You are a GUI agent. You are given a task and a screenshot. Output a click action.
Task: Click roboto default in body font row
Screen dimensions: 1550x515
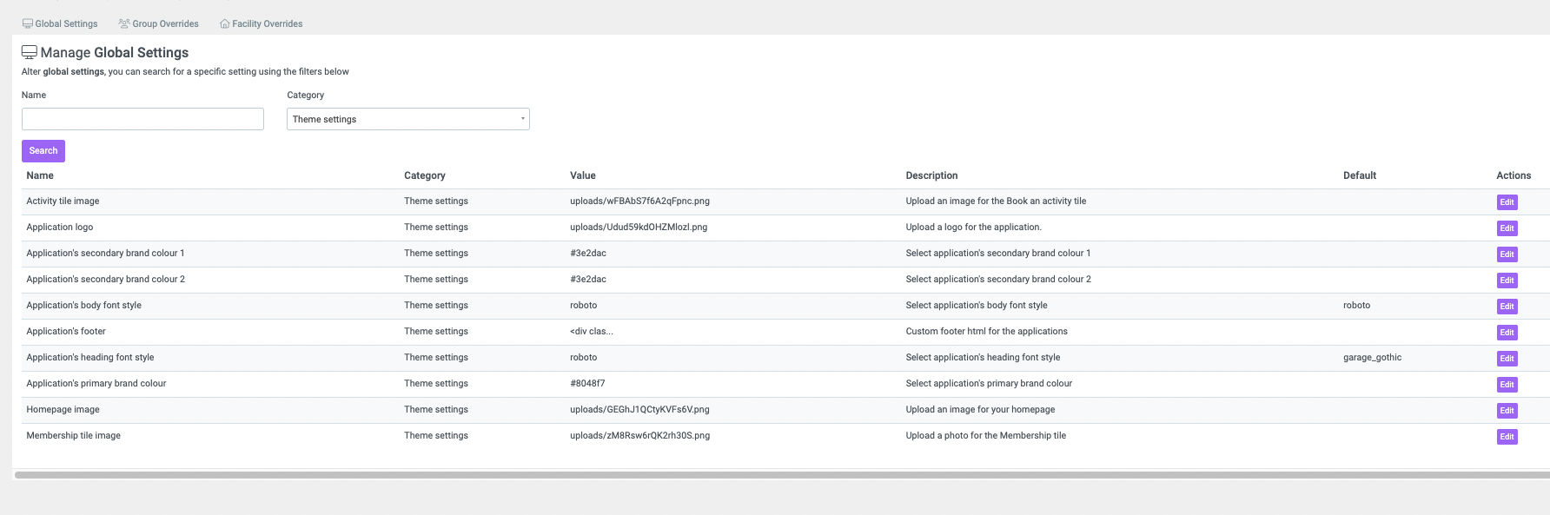pyautogui.click(x=1356, y=306)
